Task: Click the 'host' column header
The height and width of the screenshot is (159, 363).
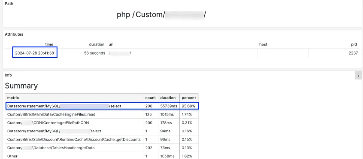Action: pyautogui.click(x=263, y=44)
